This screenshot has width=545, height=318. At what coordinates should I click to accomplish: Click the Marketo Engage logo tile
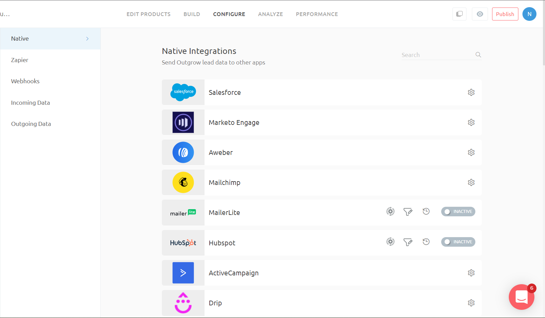pyautogui.click(x=183, y=122)
